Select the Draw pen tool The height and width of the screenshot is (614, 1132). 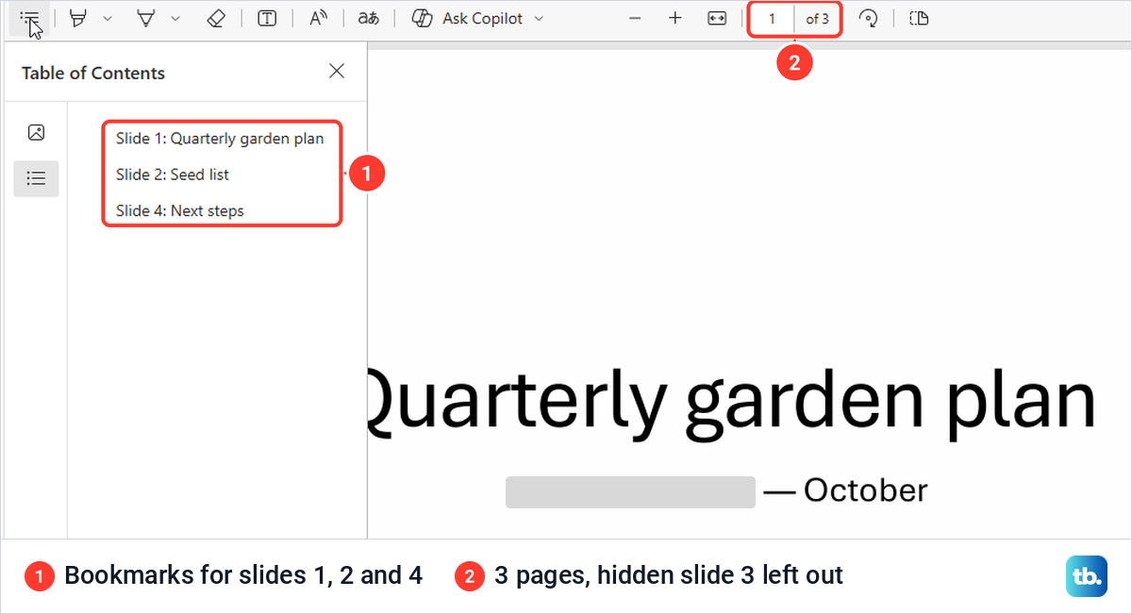click(146, 18)
